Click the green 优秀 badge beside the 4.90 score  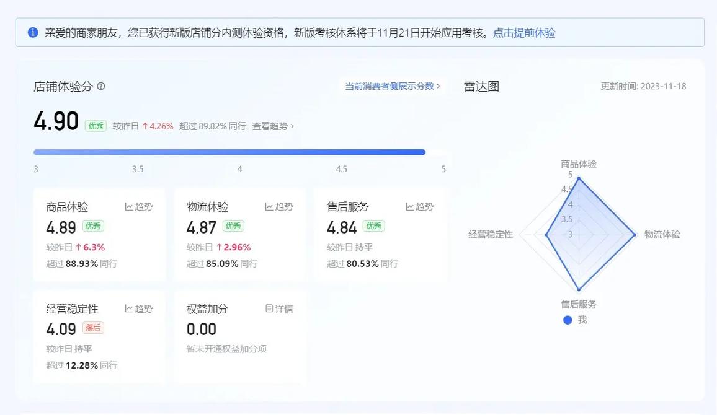coord(95,125)
